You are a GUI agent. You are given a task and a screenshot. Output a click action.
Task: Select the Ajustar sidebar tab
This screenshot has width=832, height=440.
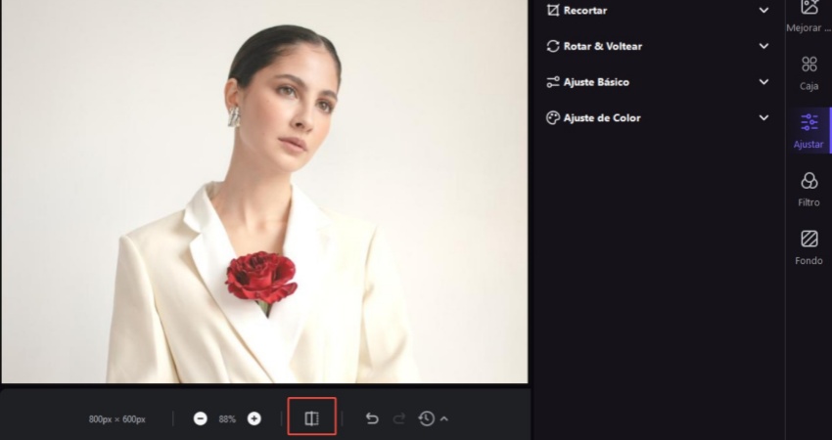pyautogui.click(x=809, y=130)
